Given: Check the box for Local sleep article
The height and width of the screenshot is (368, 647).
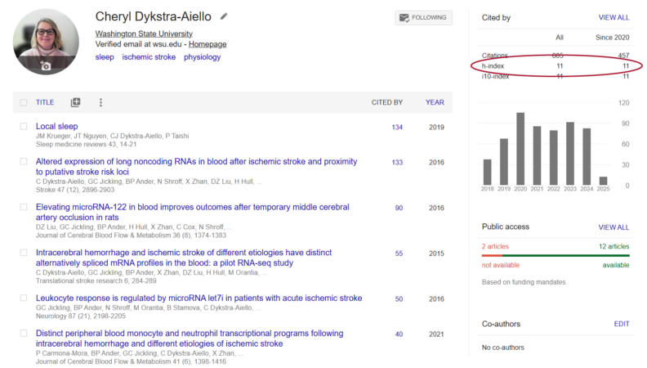Looking at the screenshot, I should click(x=24, y=127).
